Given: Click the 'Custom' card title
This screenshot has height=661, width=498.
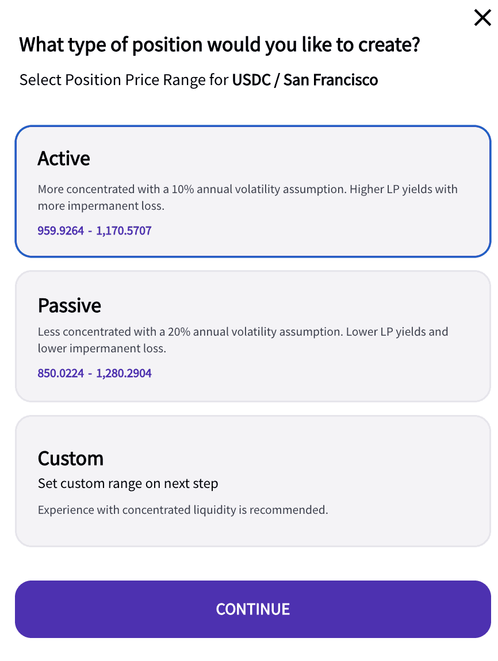Looking at the screenshot, I should pyautogui.click(x=70, y=458).
